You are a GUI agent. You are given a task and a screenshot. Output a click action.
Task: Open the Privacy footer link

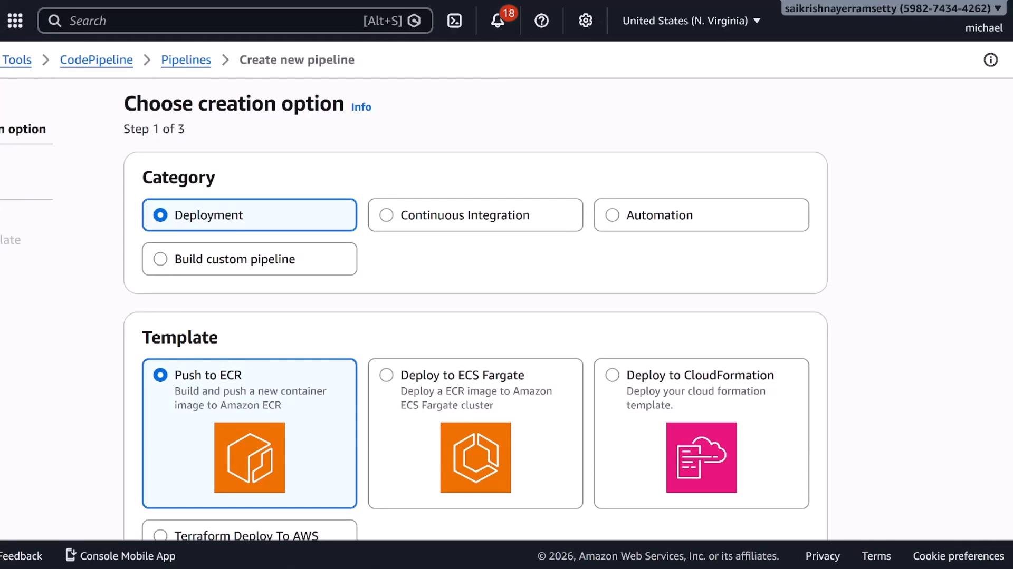[822, 556]
